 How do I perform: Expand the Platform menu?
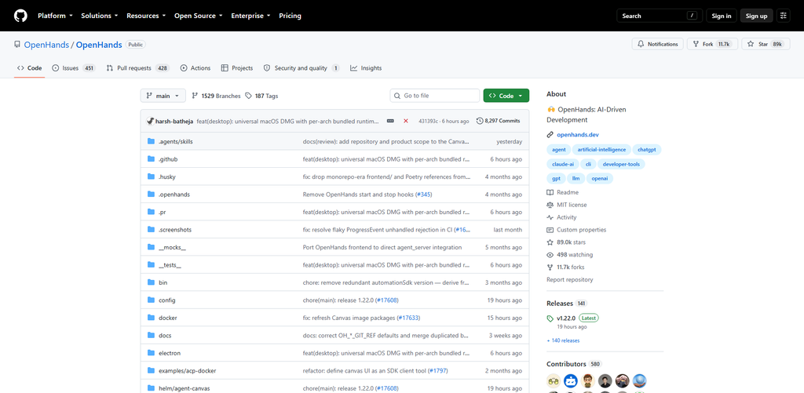55,16
